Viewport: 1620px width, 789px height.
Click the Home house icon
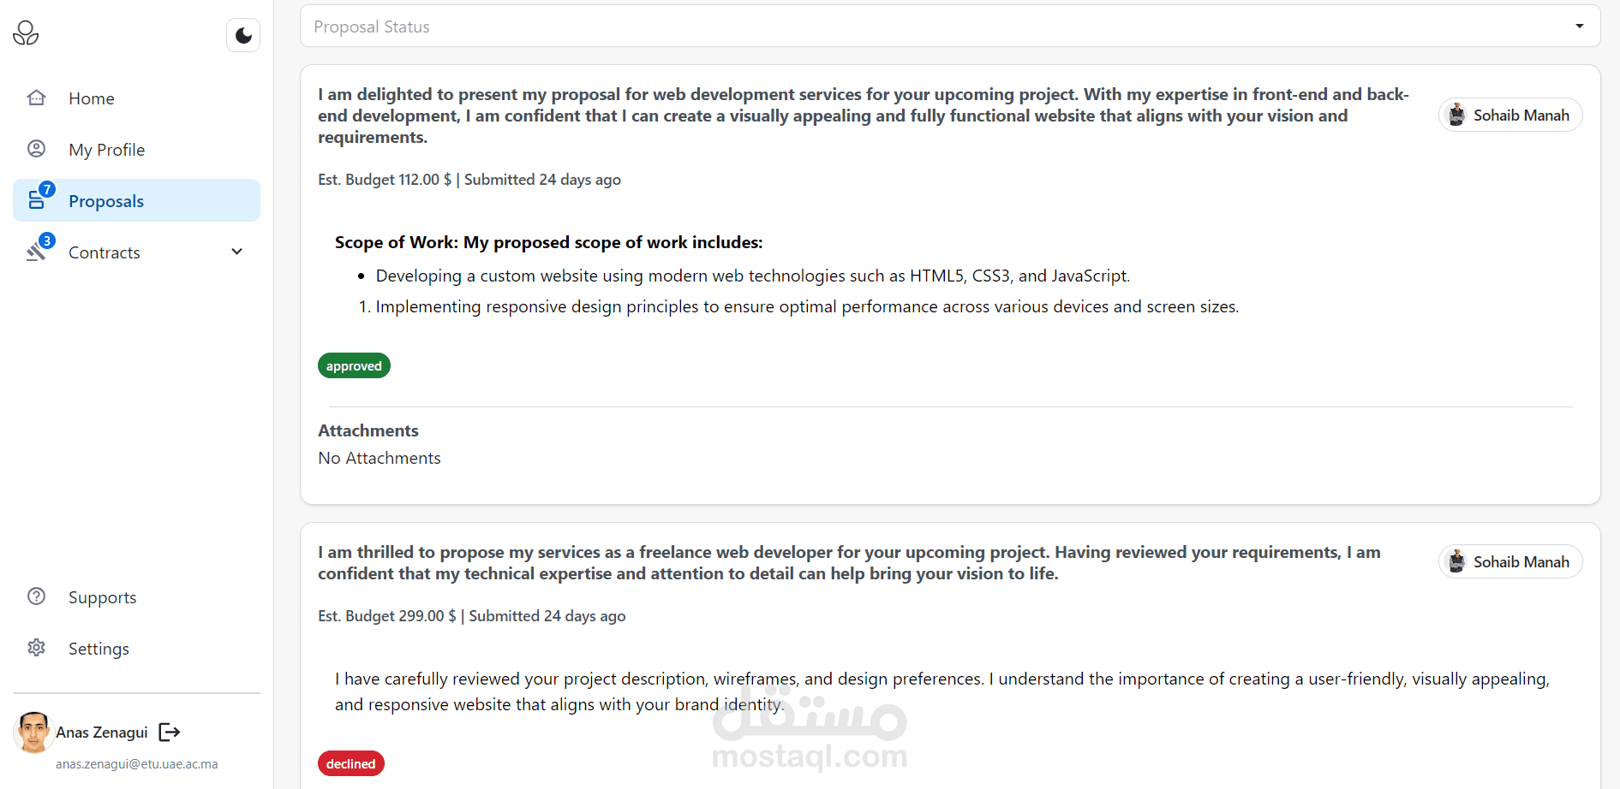click(36, 98)
